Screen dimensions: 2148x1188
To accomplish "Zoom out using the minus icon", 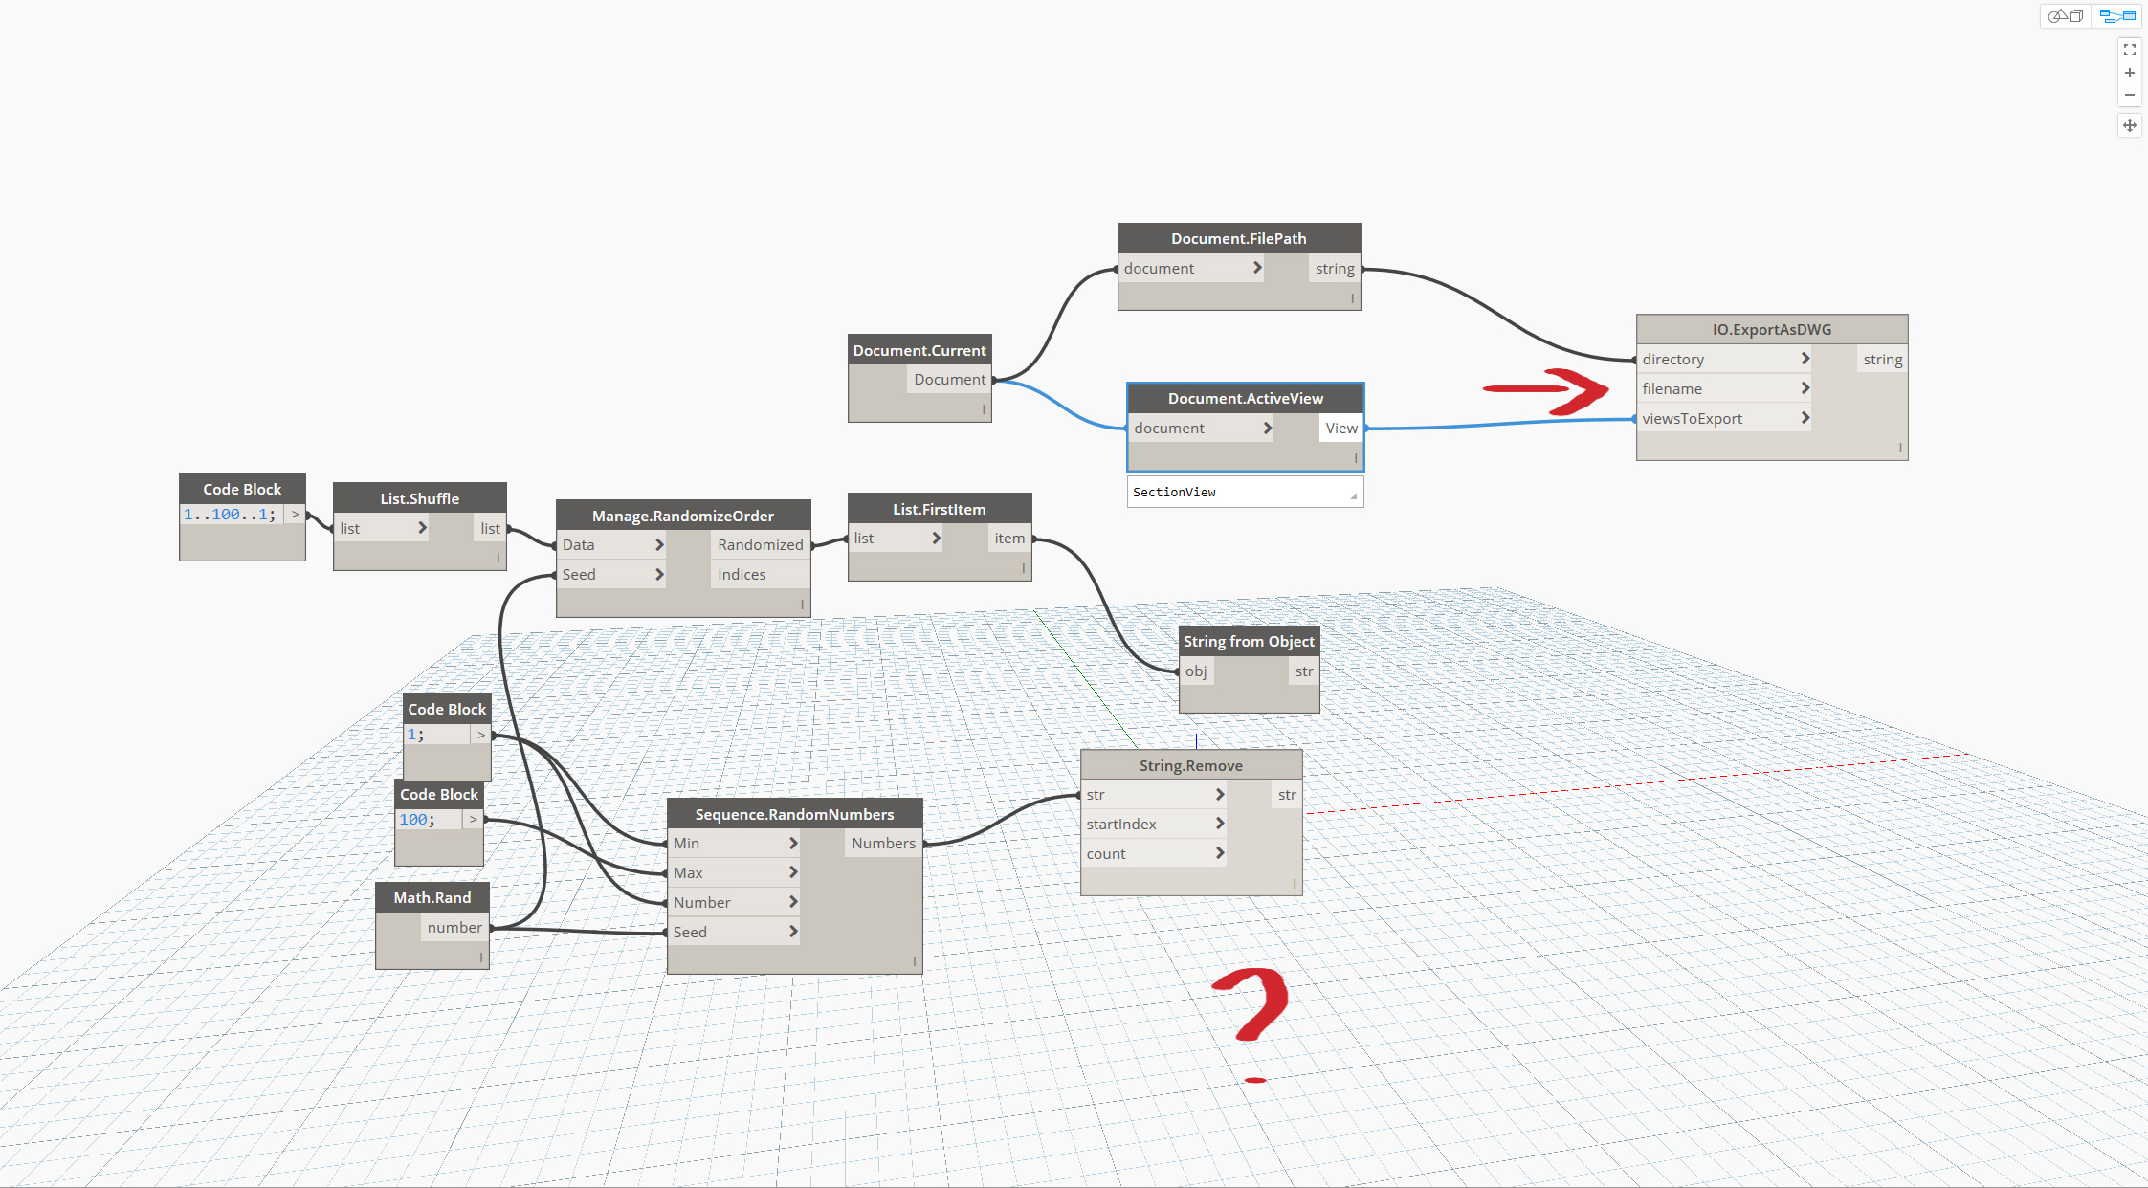I will coord(2130,95).
